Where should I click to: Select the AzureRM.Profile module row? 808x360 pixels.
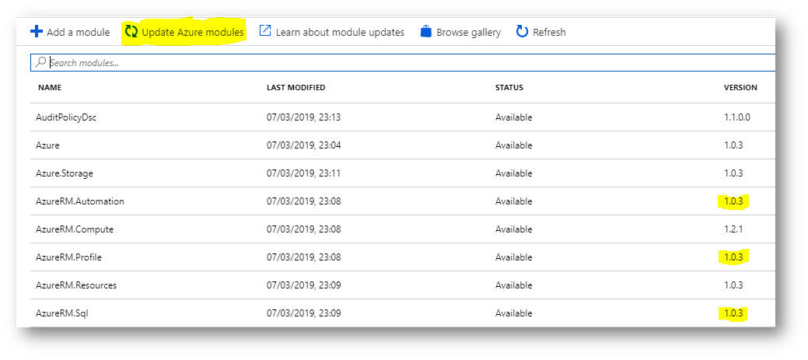(403, 257)
